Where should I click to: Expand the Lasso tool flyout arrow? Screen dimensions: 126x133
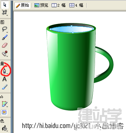(7, 32)
